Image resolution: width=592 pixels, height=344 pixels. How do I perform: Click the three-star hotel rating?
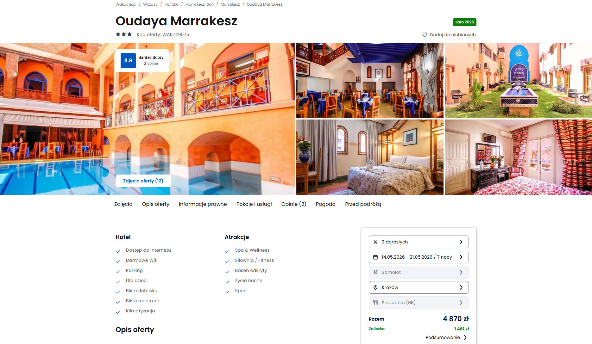[124, 34]
